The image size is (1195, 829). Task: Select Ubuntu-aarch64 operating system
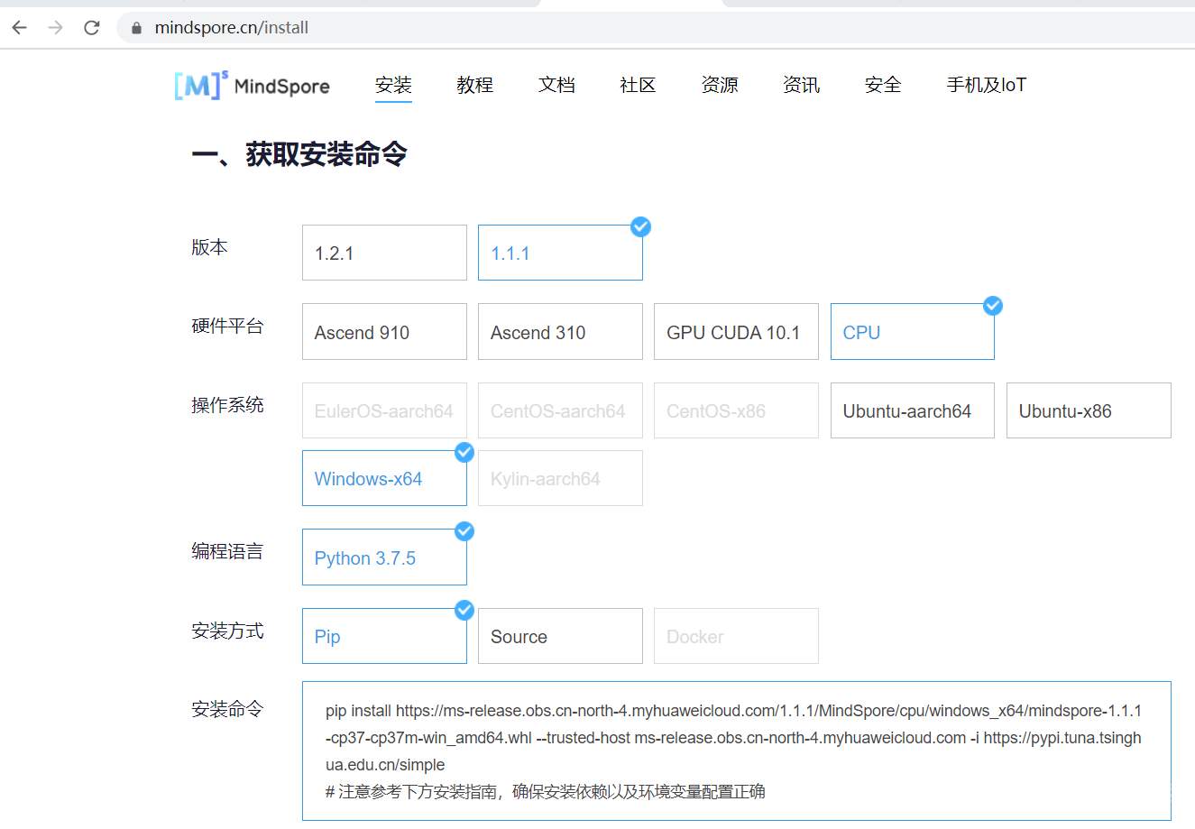pyautogui.click(x=912, y=410)
